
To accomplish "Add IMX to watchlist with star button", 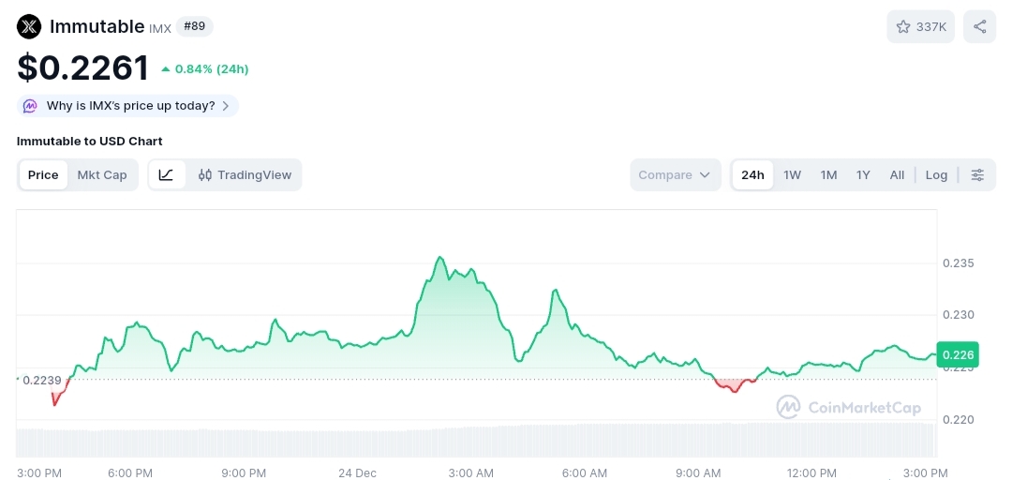I will 920,26.
